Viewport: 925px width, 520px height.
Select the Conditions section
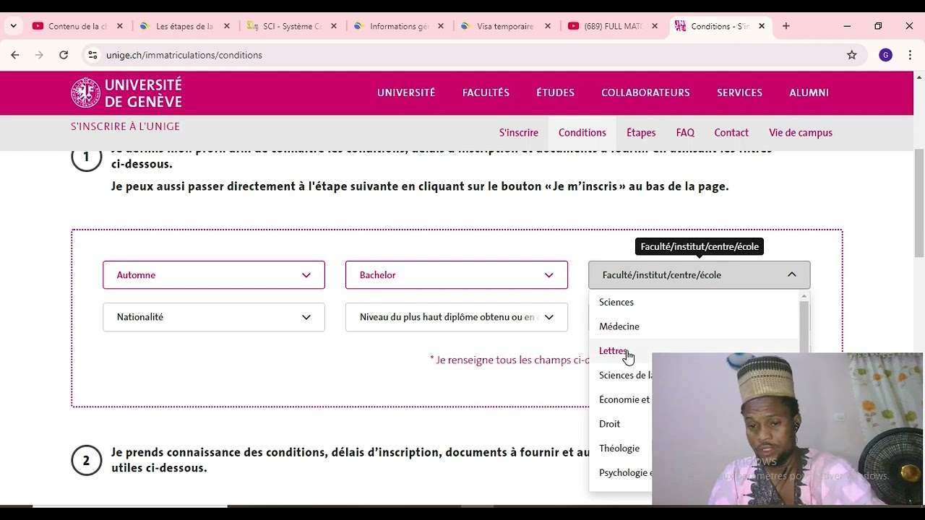pos(582,133)
